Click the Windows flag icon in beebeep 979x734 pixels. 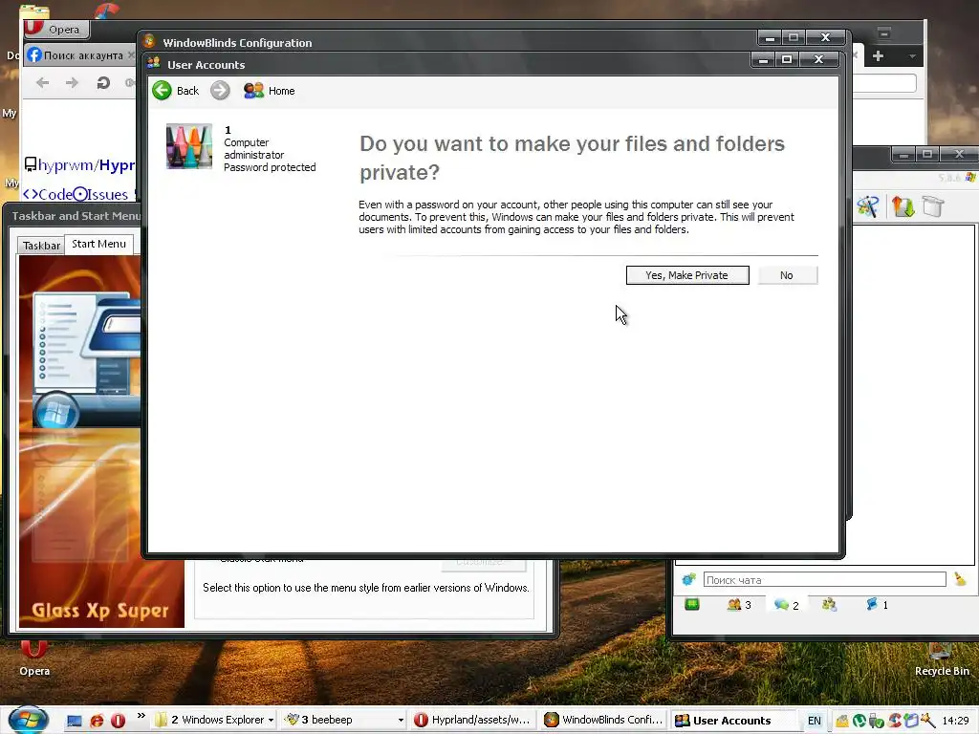(969, 177)
